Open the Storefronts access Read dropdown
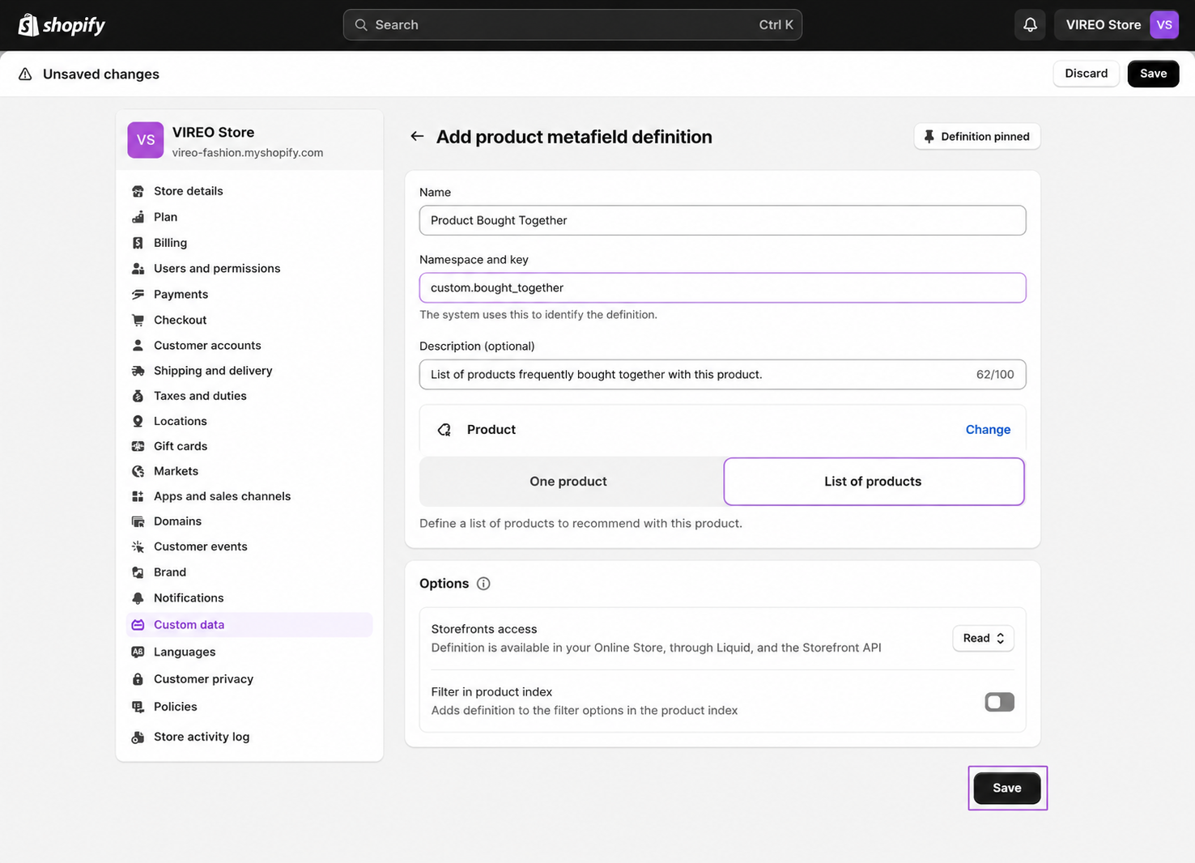 coord(983,638)
